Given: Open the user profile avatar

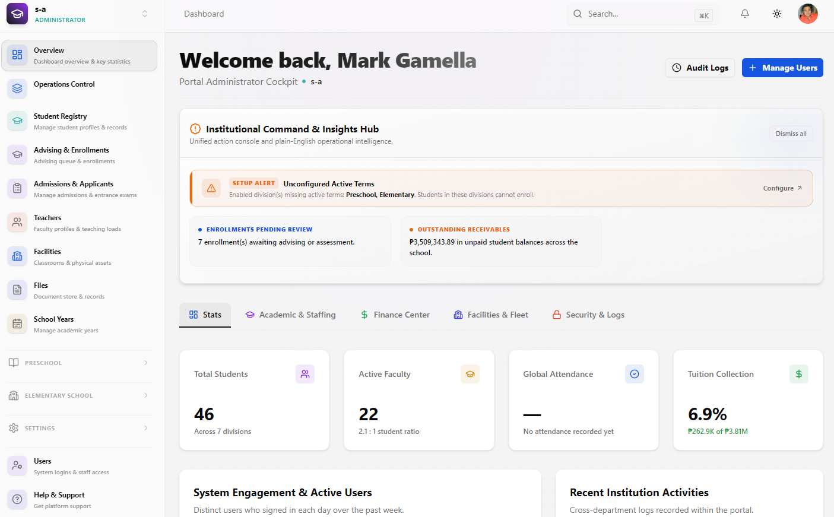Looking at the screenshot, I should (808, 14).
